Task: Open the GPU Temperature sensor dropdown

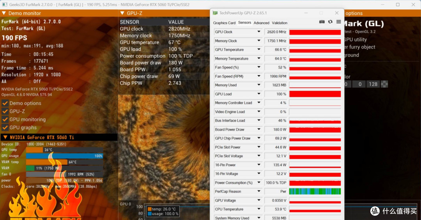Action: point(259,49)
